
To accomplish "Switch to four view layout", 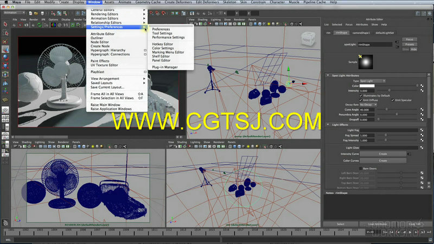I will pyautogui.click(x=5, y=119).
